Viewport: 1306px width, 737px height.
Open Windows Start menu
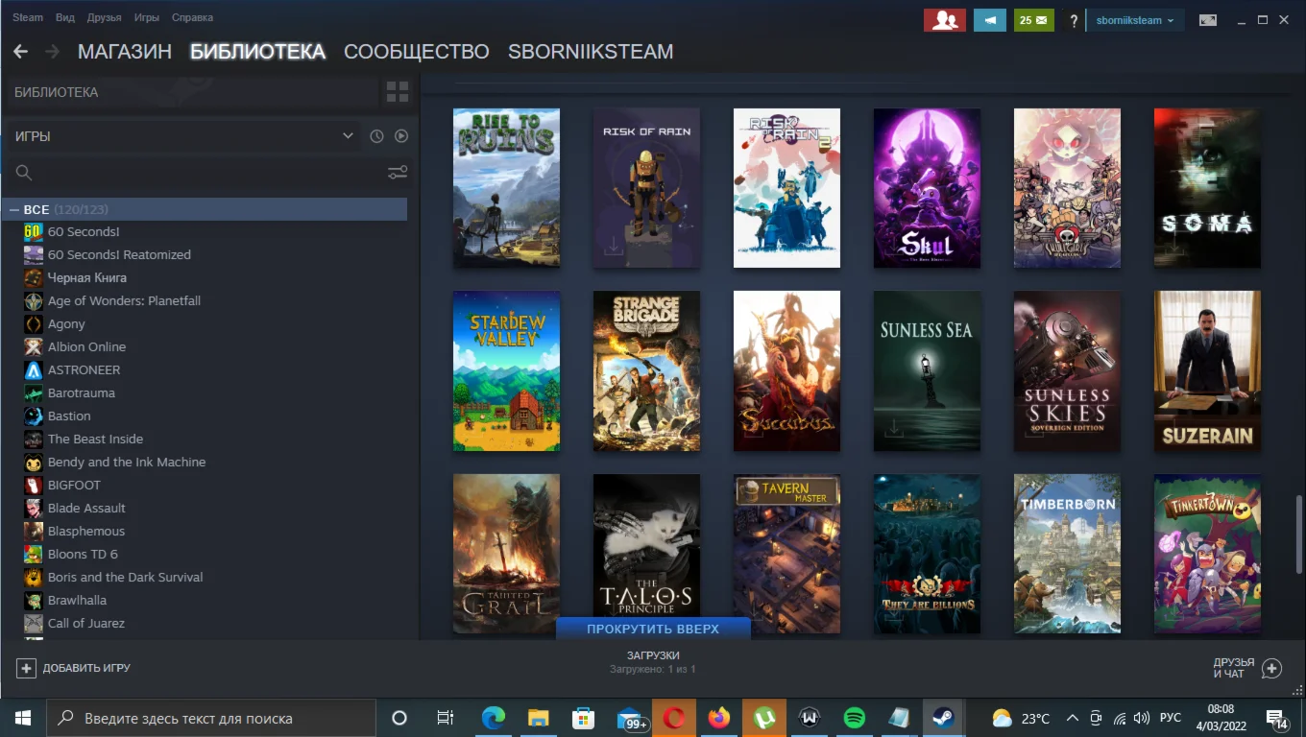coord(23,718)
